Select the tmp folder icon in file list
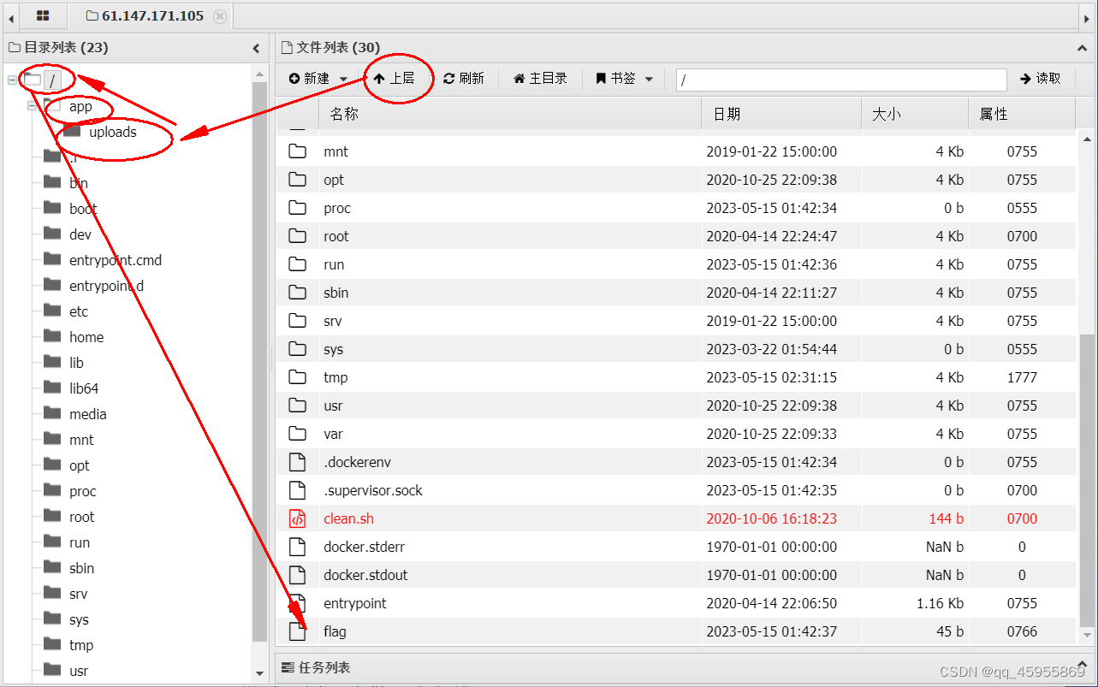Screen dimensions: 1098x687 [297, 377]
